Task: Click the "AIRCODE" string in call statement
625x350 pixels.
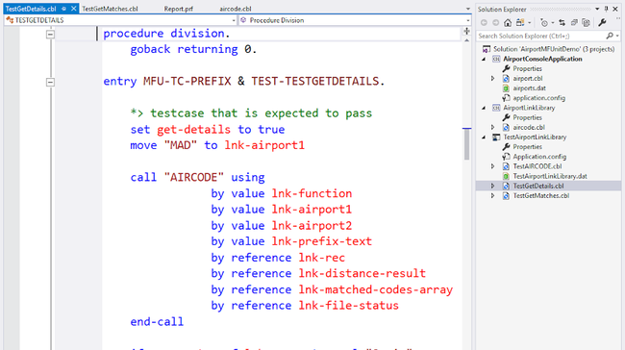Action: click(194, 177)
